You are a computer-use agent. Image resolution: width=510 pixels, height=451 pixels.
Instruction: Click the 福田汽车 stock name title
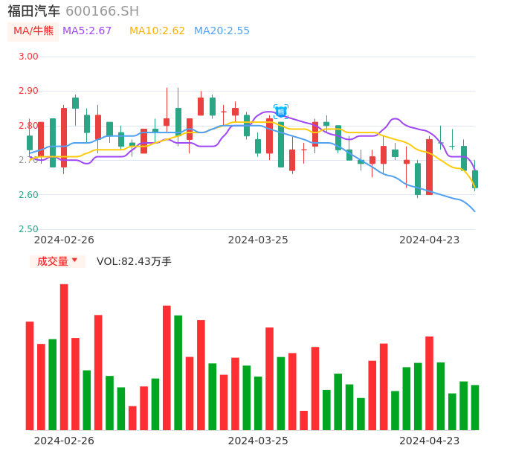[34, 11]
